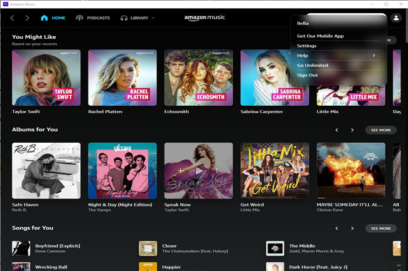Open the Get Weird album cover
This screenshot has width=408, height=271.
pos(275,171)
